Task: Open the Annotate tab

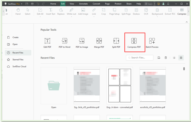Action: point(83,4)
